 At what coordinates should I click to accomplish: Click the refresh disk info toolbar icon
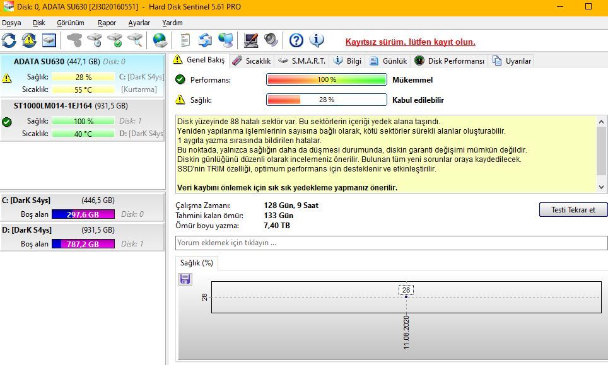[9, 40]
